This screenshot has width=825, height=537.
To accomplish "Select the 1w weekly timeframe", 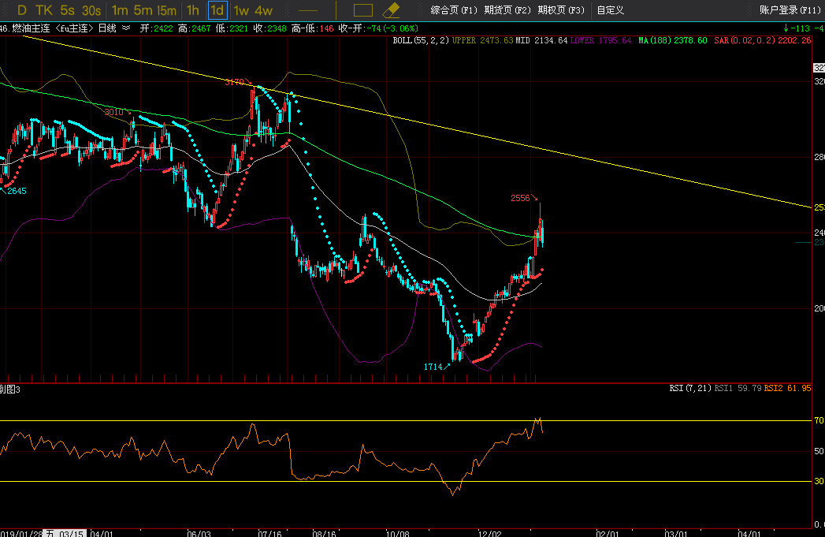I will (241, 10).
